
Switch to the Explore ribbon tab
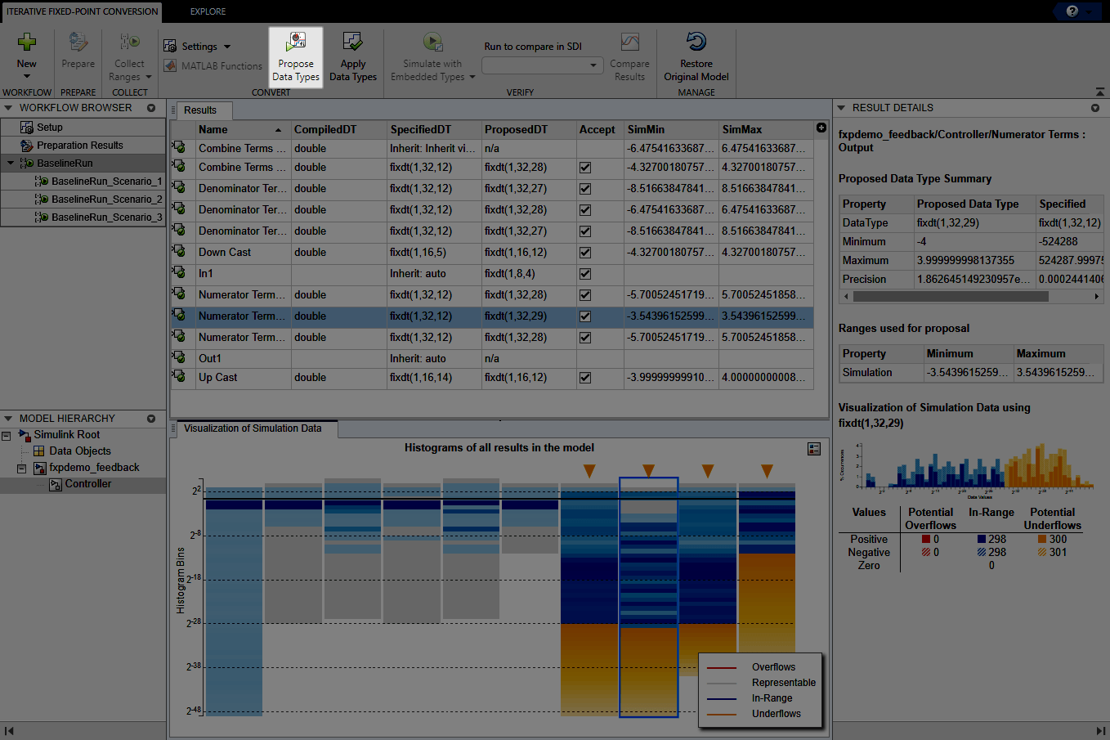[x=207, y=11]
